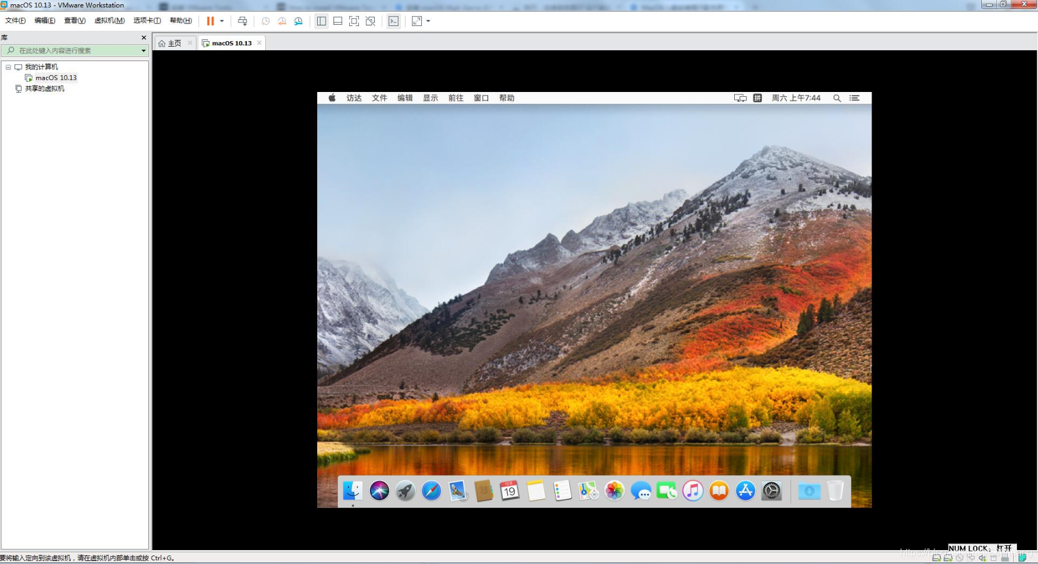This screenshot has height=564, width=1038.
Task: Open the macOS 帮助 menu
Action: pyautogui.click(x=507, y=98)
